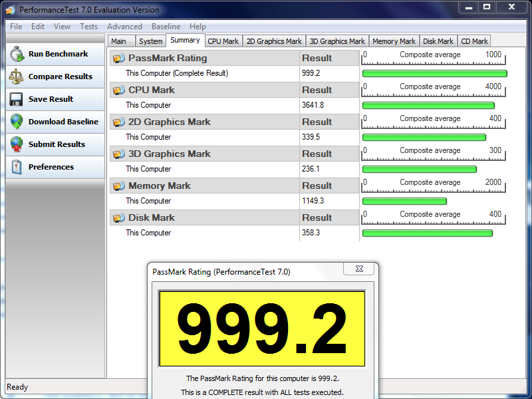This screenshot has width=532, height=399.
Task: Select the This Computer (Complete Result) row
Action: click(x=235, y=73)
